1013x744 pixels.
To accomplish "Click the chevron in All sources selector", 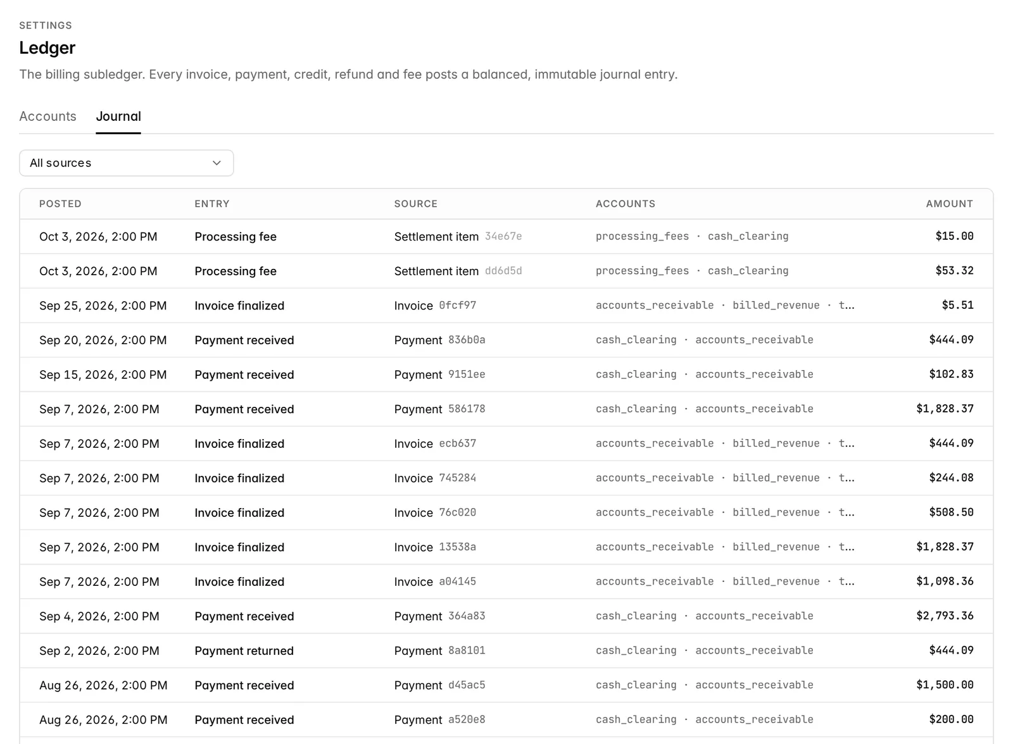I will click(x=217, y=163).
